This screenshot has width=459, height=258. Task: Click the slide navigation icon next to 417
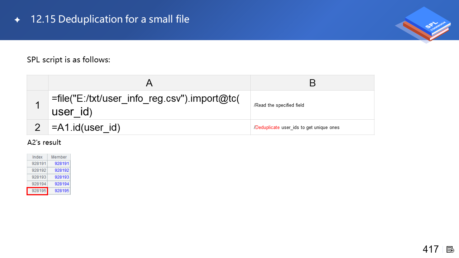(x=450, y=249)
